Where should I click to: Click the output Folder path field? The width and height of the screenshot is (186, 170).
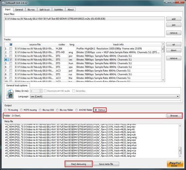click(x=88, y=116)
